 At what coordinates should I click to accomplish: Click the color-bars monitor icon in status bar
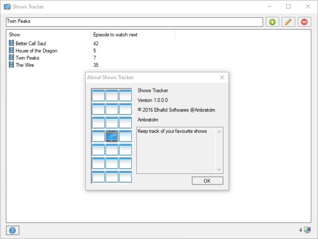pos(307,230)
